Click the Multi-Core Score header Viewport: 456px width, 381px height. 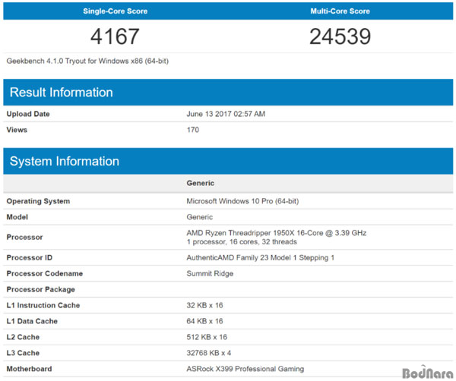tap(340, 11)
